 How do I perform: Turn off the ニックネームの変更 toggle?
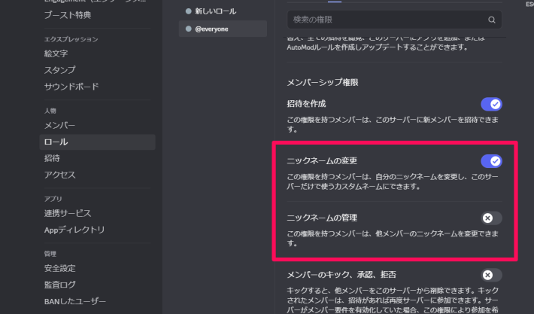491,160
